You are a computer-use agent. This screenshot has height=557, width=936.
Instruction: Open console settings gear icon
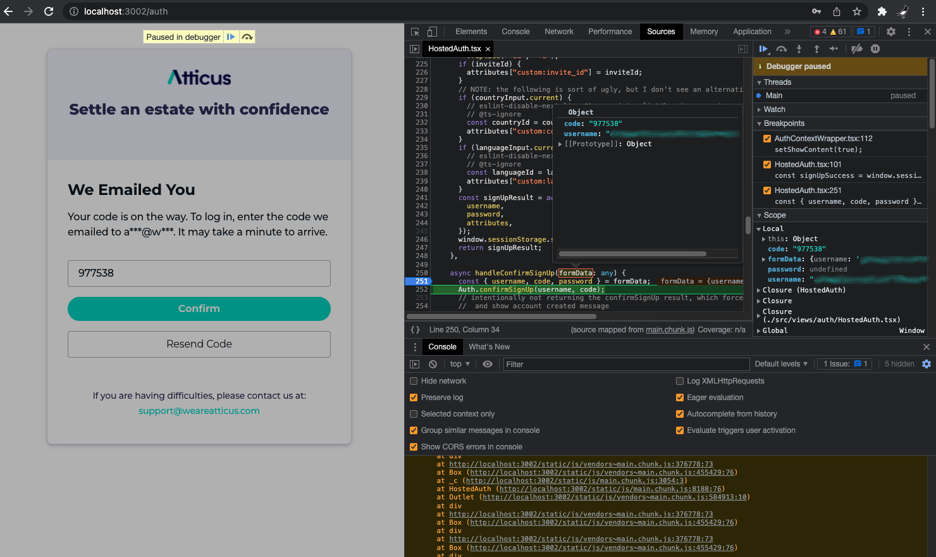click(x=927, y=364)
